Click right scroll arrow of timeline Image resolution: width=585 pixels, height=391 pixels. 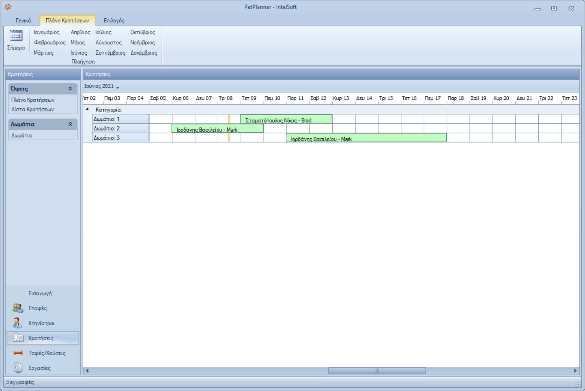click(x=575, y=371)
